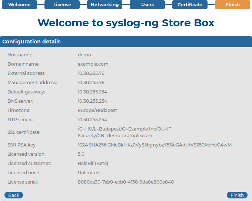Click the 'DNS server:' label
The height and width of the screenshot is (201, 252).
tap(20, 101)
